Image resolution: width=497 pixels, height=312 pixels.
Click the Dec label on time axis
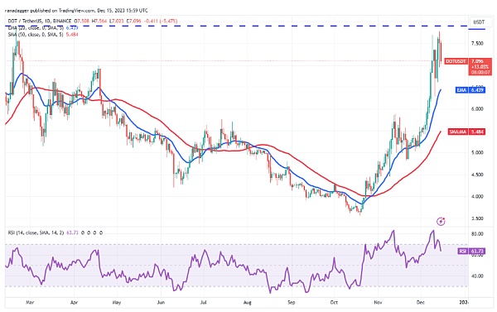click(420, 303)
